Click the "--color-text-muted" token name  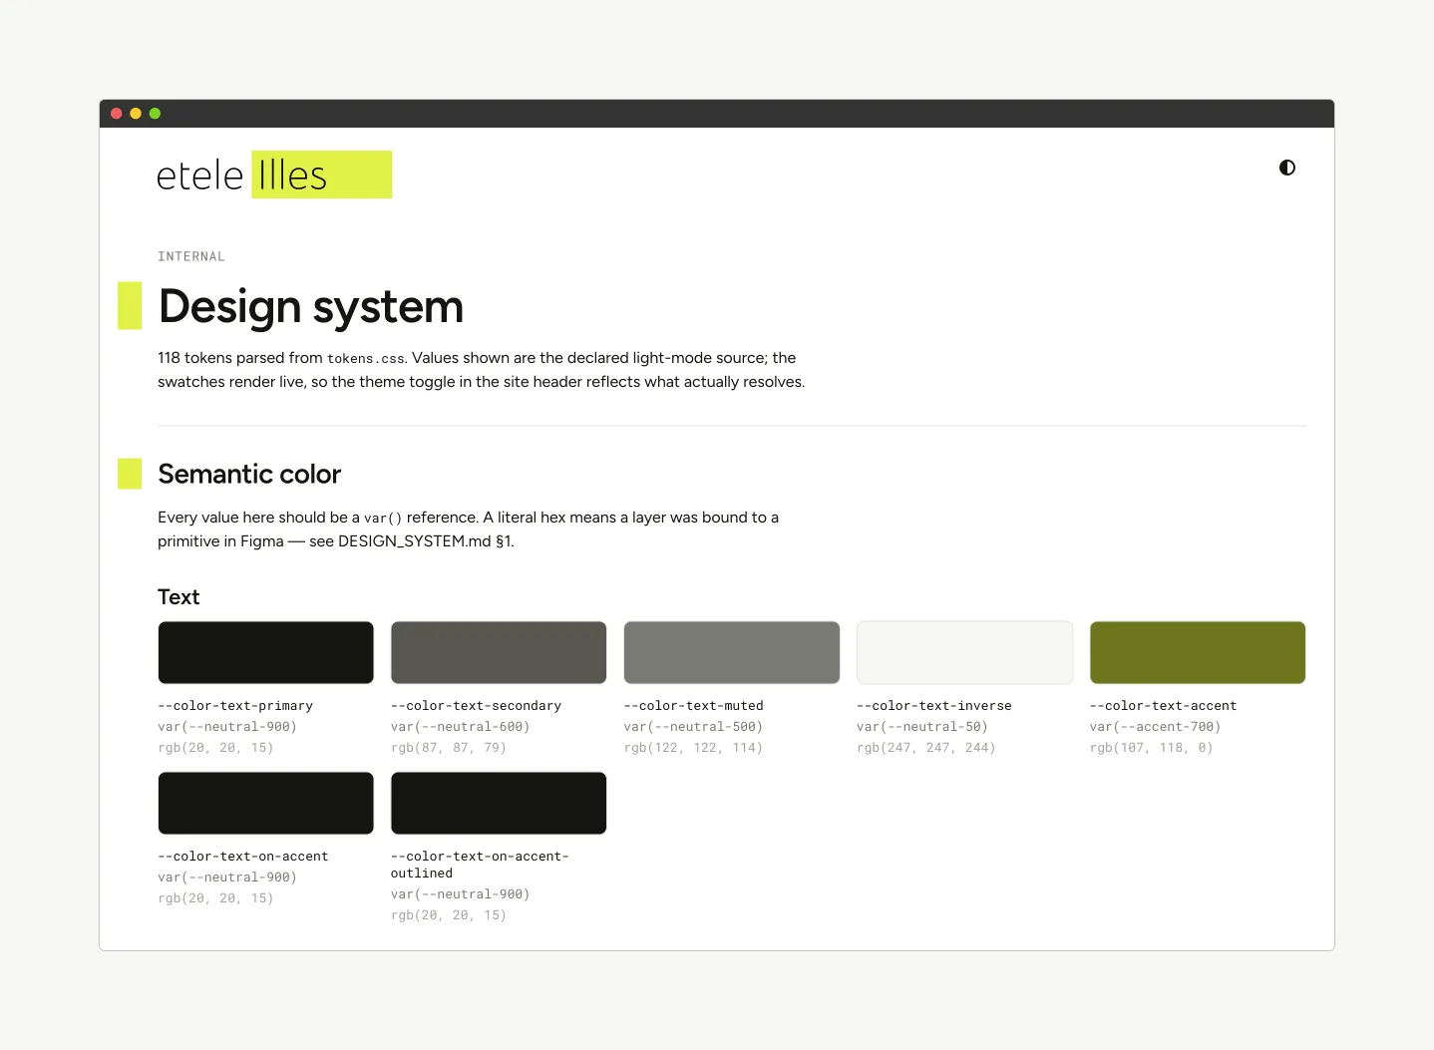click(694, 706)
